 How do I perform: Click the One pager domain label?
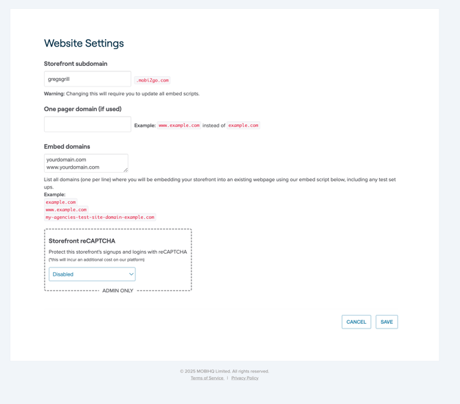[82, 109]
